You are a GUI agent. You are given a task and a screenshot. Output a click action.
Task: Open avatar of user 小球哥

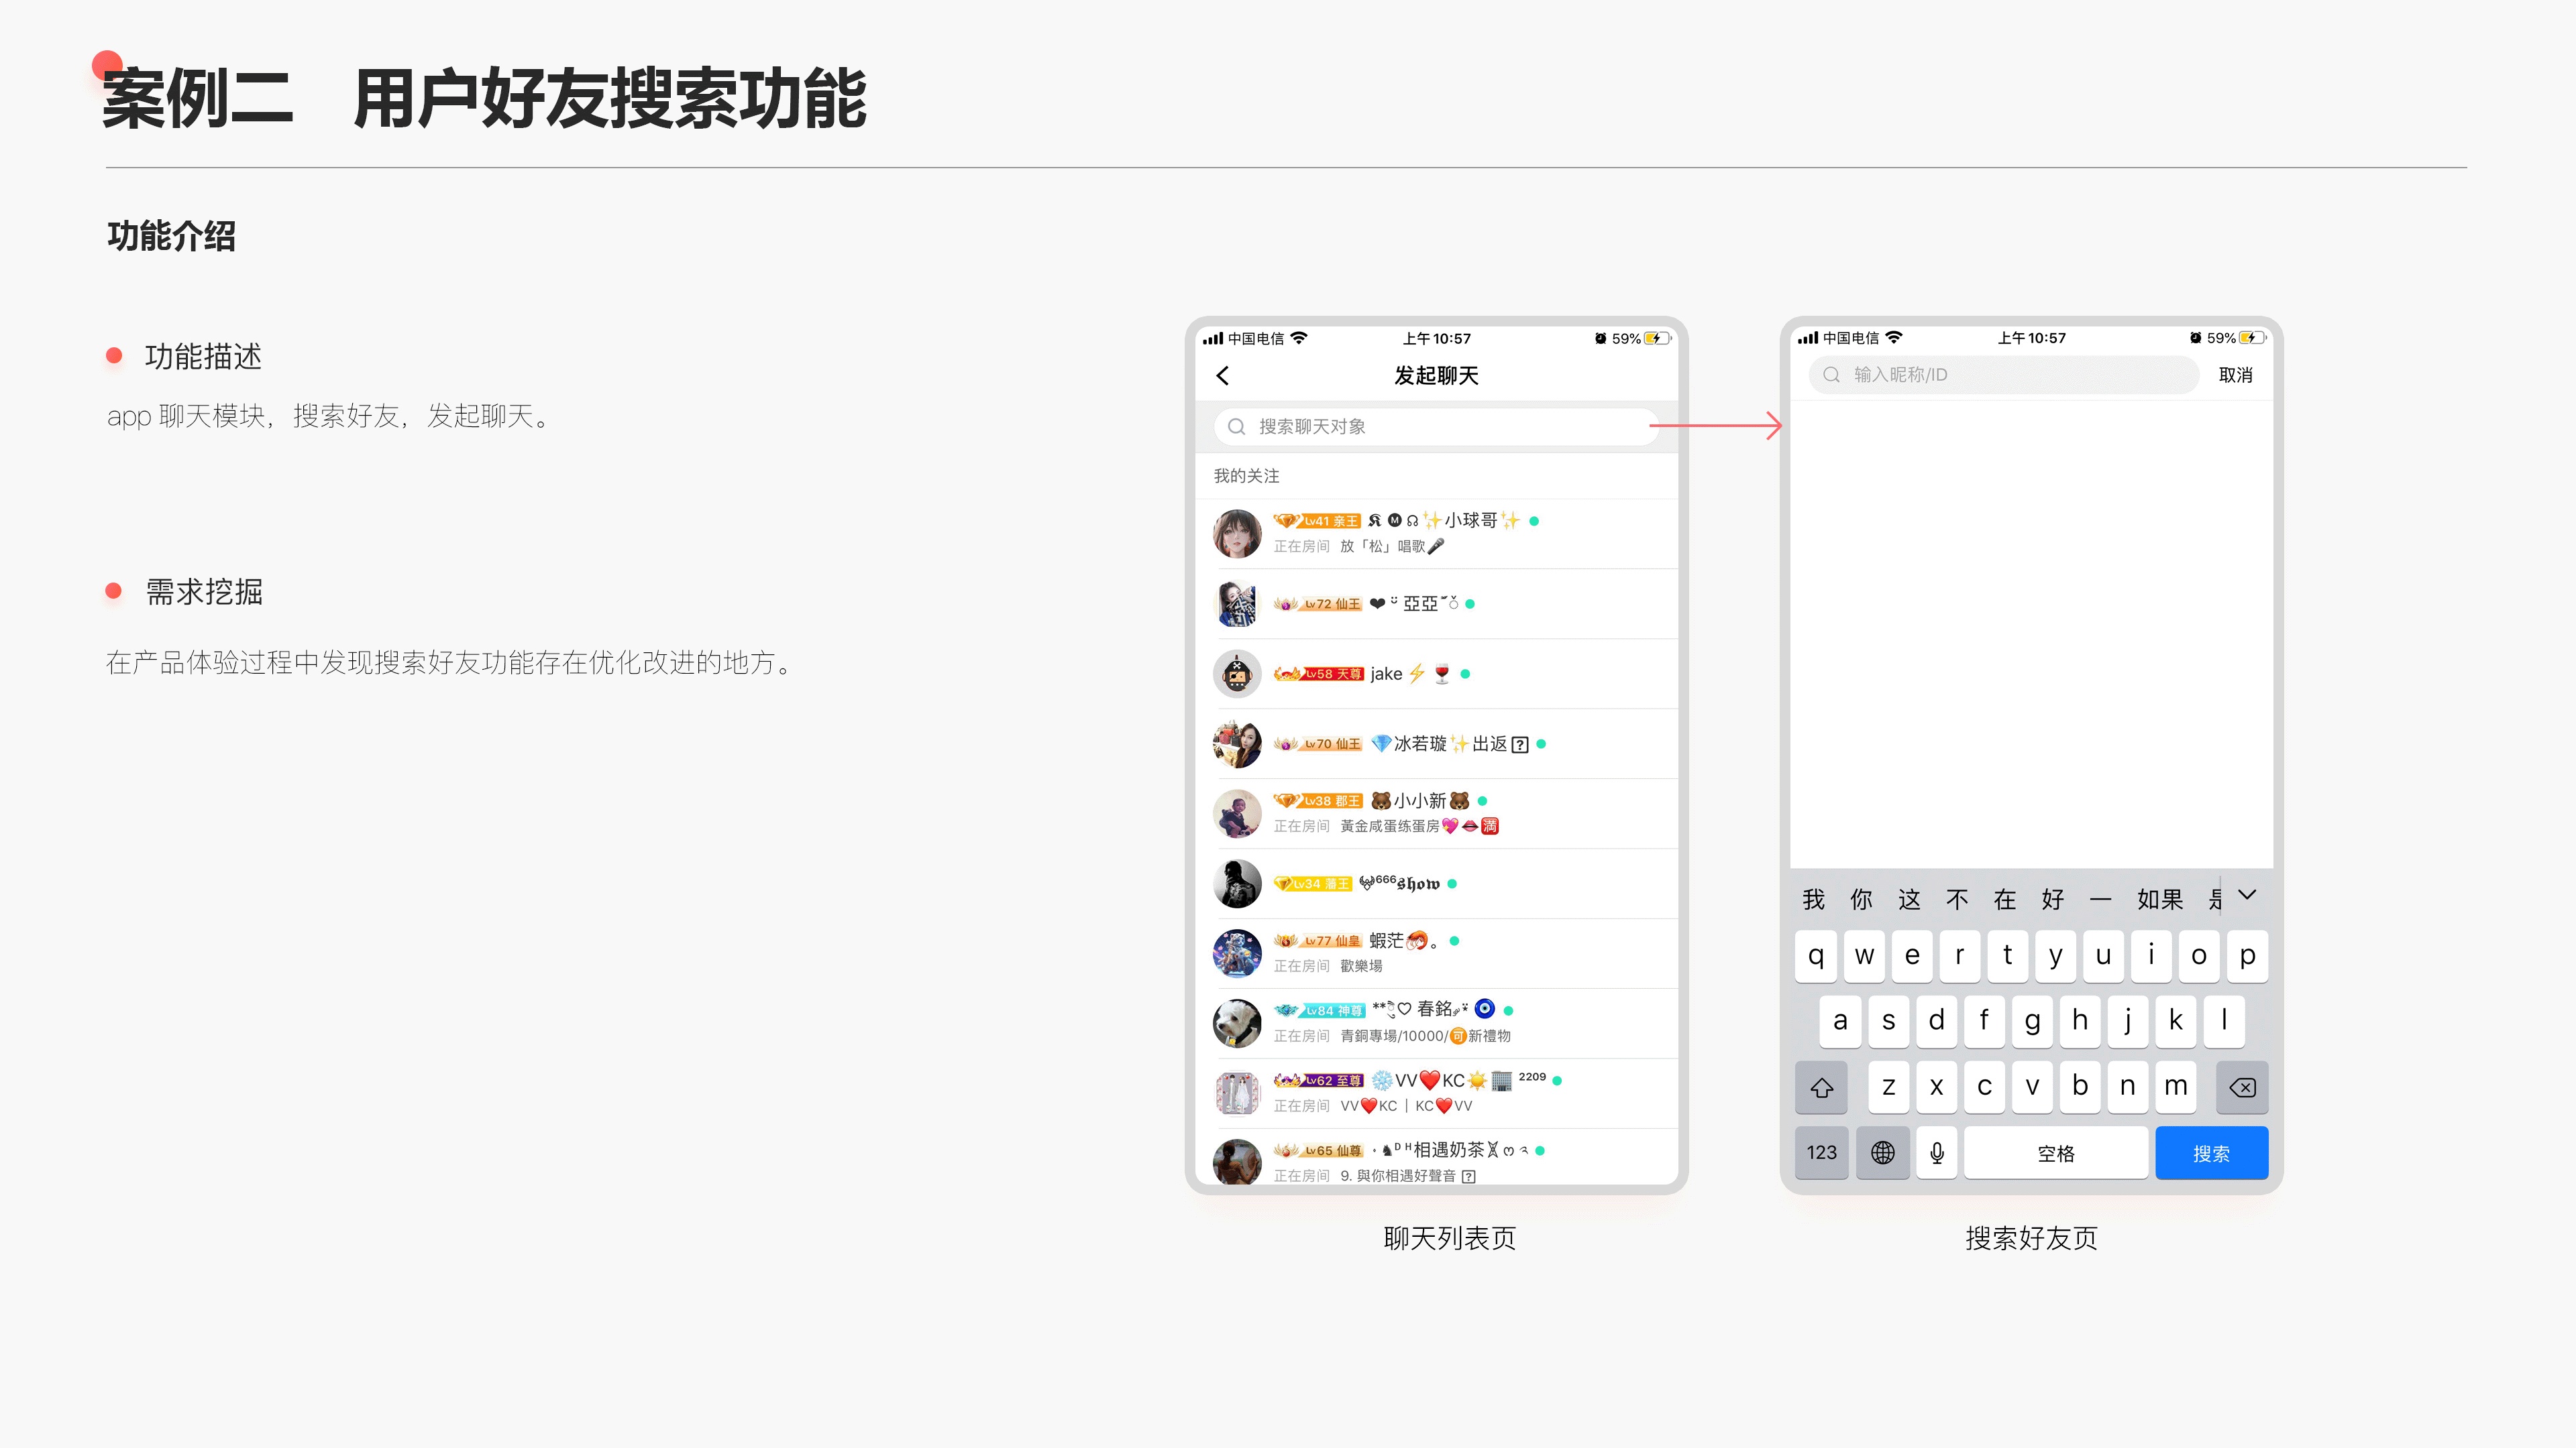tap(1237, 534)
